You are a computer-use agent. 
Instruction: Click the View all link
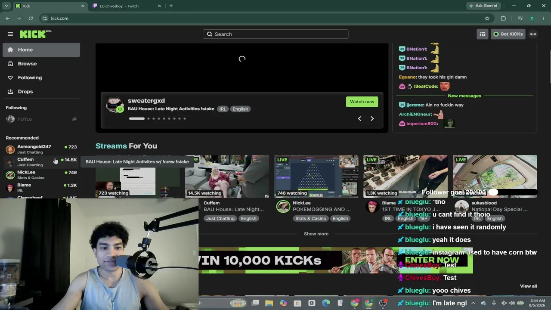tap(528, 286)
